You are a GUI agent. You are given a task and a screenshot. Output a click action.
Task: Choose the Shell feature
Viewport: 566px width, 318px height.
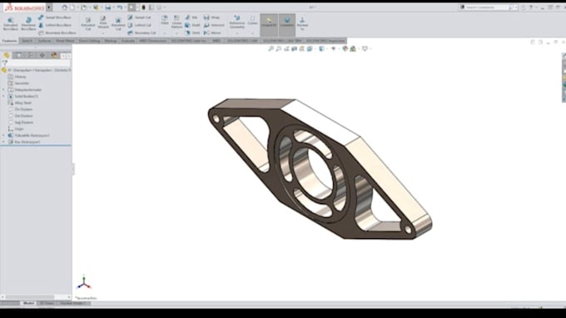192,32
